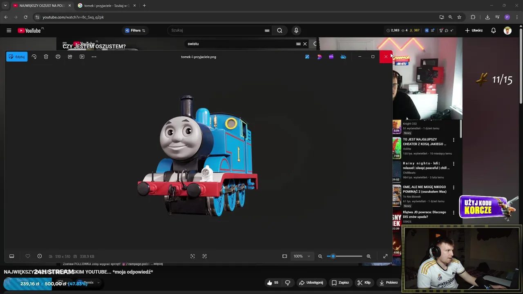
Task: Expand description with ...więcej link
Action: click(x=157, y=264)
